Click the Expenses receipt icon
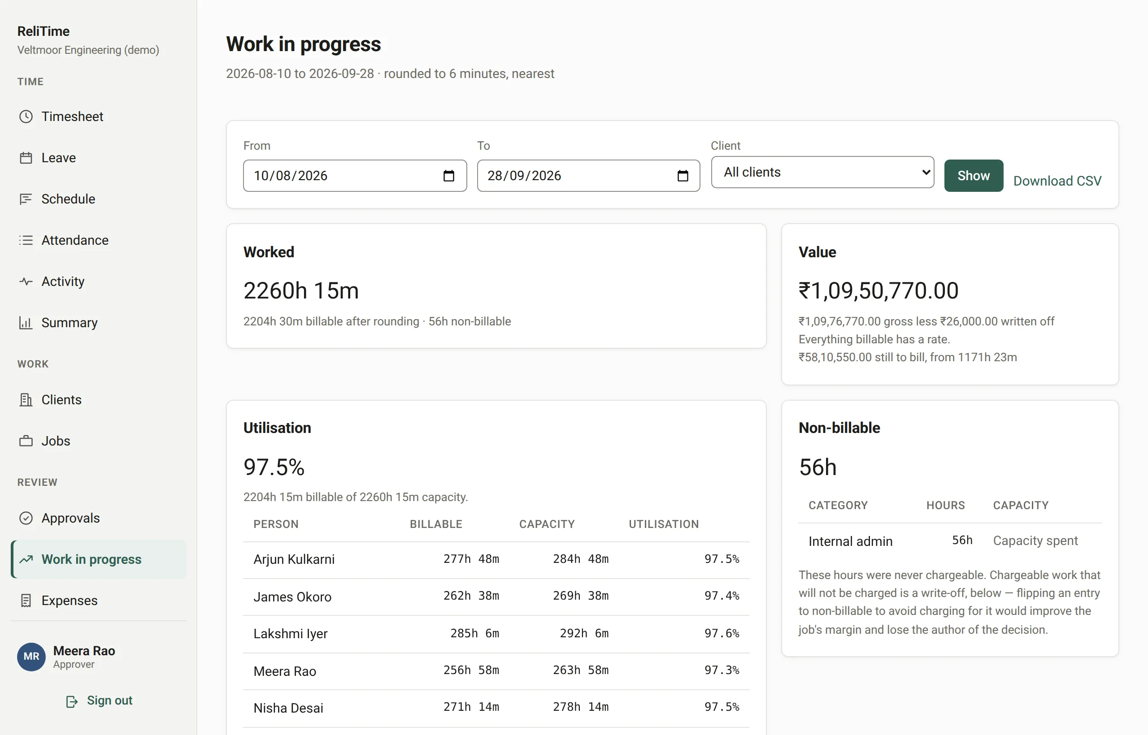 tap(26, 601)
